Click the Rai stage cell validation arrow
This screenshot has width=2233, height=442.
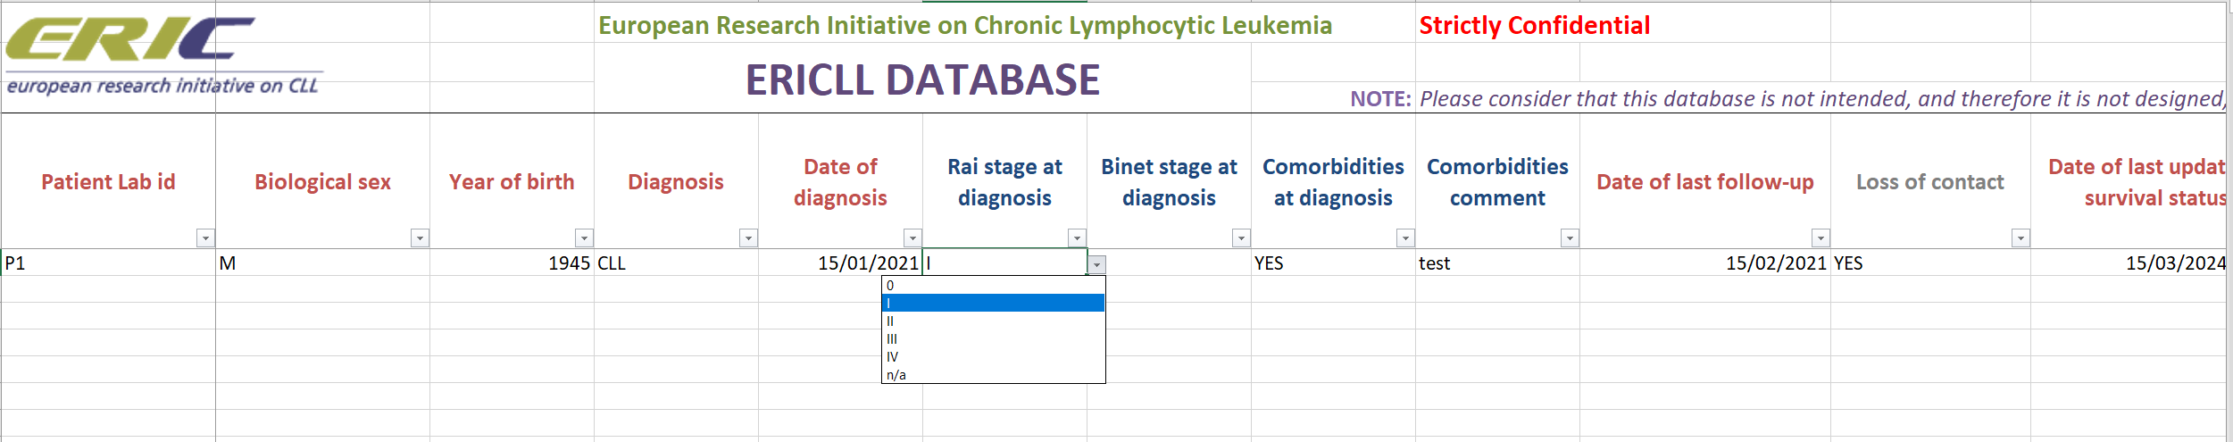pyautogui.click(x=1096, y=265)
